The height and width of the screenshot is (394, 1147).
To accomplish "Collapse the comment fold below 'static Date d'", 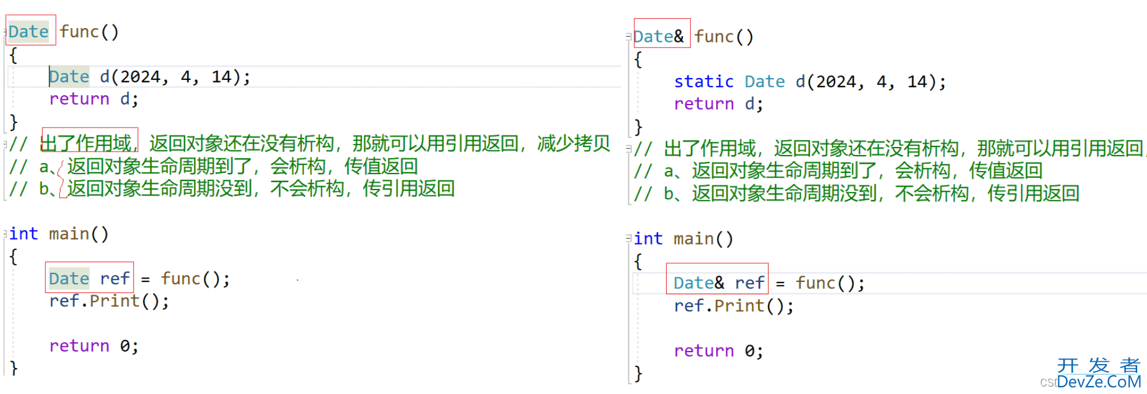I will [629, 149].
